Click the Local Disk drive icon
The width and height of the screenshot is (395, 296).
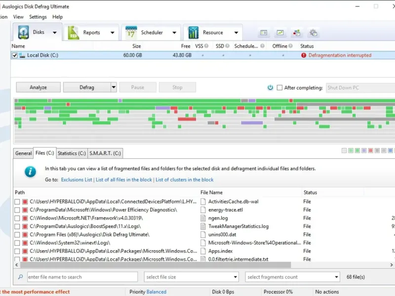tap(22, 55)
